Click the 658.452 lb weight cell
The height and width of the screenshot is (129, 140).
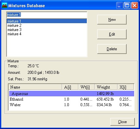click(105, 99)
